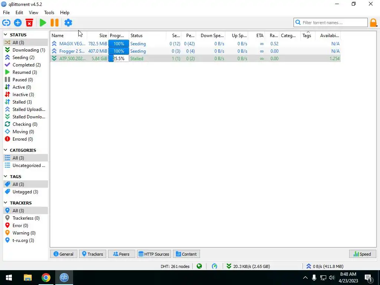Select the Frogger 2 S... torrent row
Image resolution: width=380 pixels, height=285 pixels.
tap(195, 51)
